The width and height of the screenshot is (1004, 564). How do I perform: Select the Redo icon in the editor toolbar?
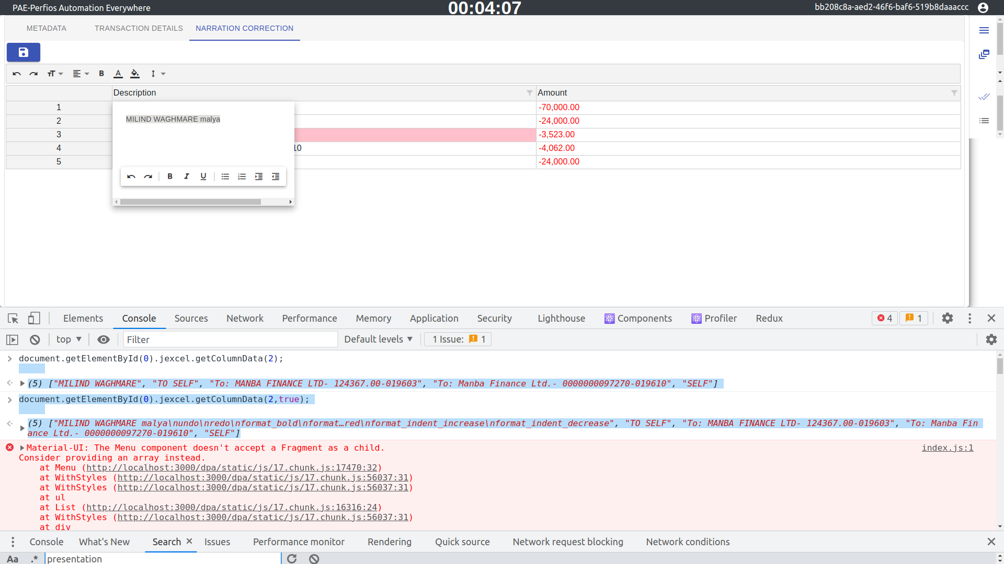33,74
